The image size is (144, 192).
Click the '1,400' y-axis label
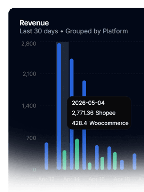[x=29, y=106]
